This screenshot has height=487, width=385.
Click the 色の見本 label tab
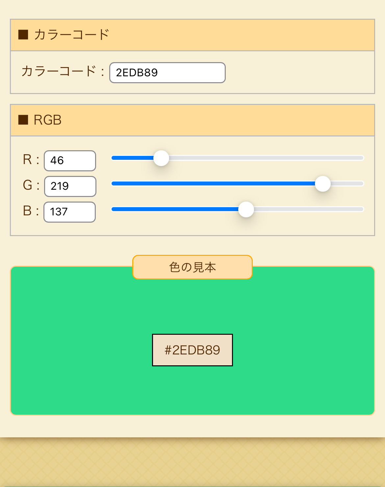(x=192, y=267)
